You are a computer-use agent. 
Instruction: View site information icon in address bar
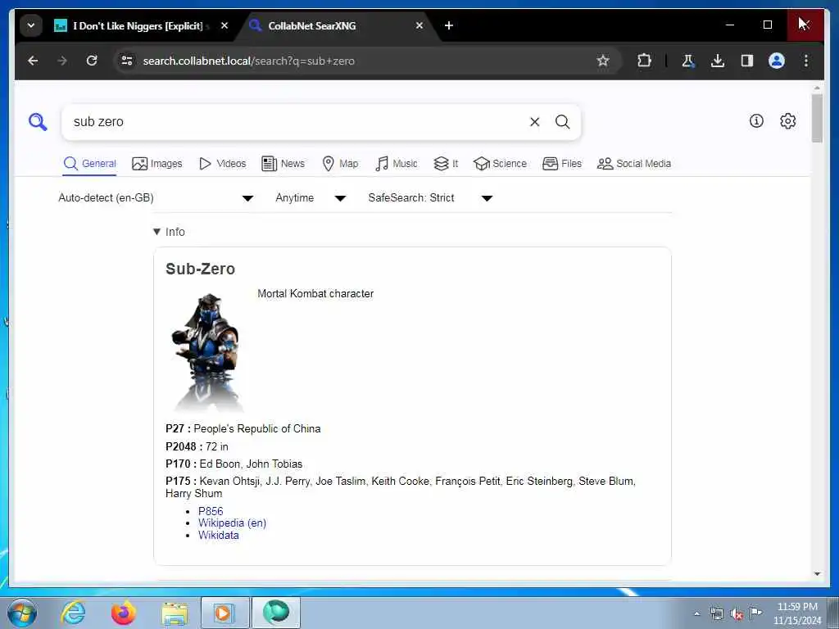127,61
